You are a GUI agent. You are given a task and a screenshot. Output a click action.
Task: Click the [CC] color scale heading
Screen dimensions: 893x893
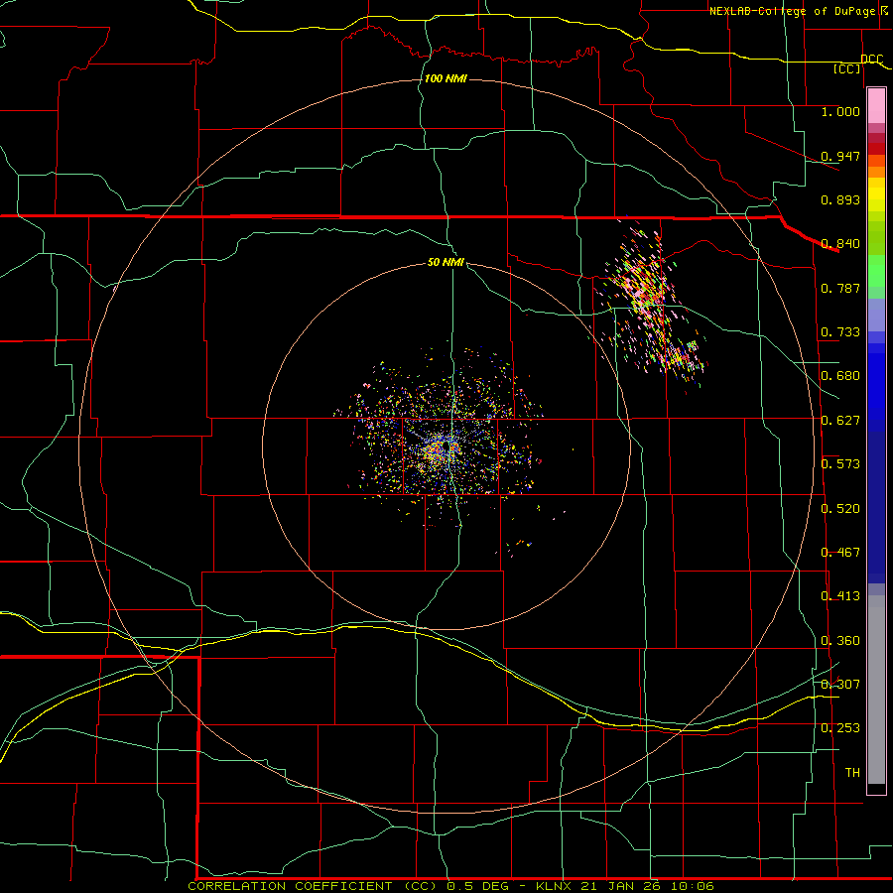(x=847, y=68)
